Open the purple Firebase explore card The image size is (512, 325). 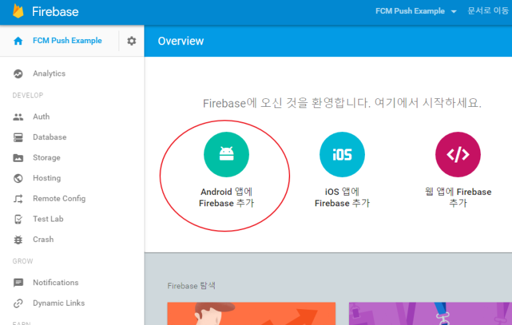click(431, 314)
